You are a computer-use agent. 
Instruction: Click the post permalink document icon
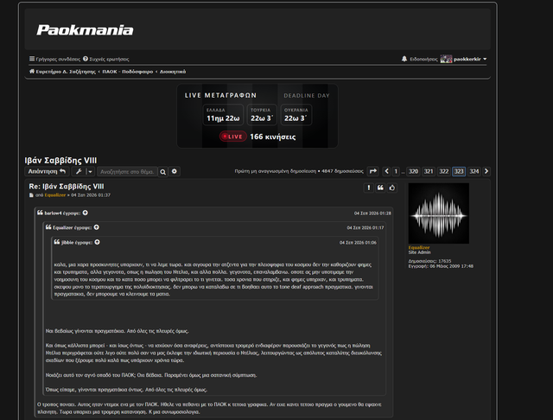[x=31, y=195]
